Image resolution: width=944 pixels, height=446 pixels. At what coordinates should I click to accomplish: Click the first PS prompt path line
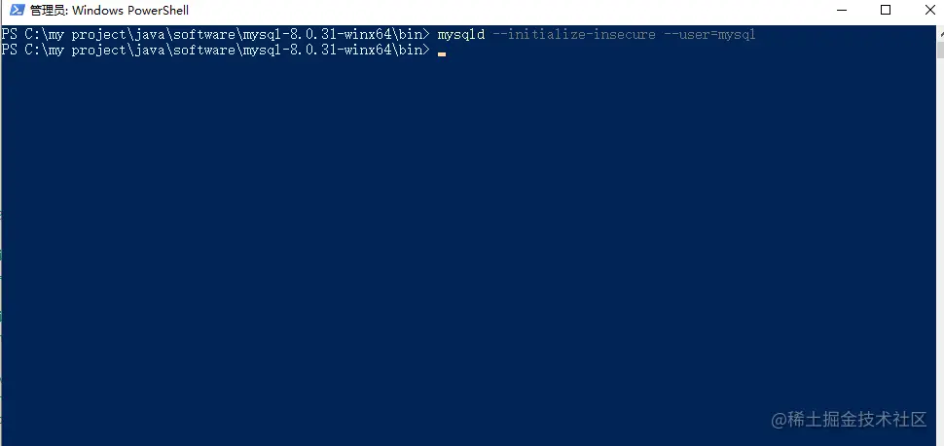click(x=215, y=35)
